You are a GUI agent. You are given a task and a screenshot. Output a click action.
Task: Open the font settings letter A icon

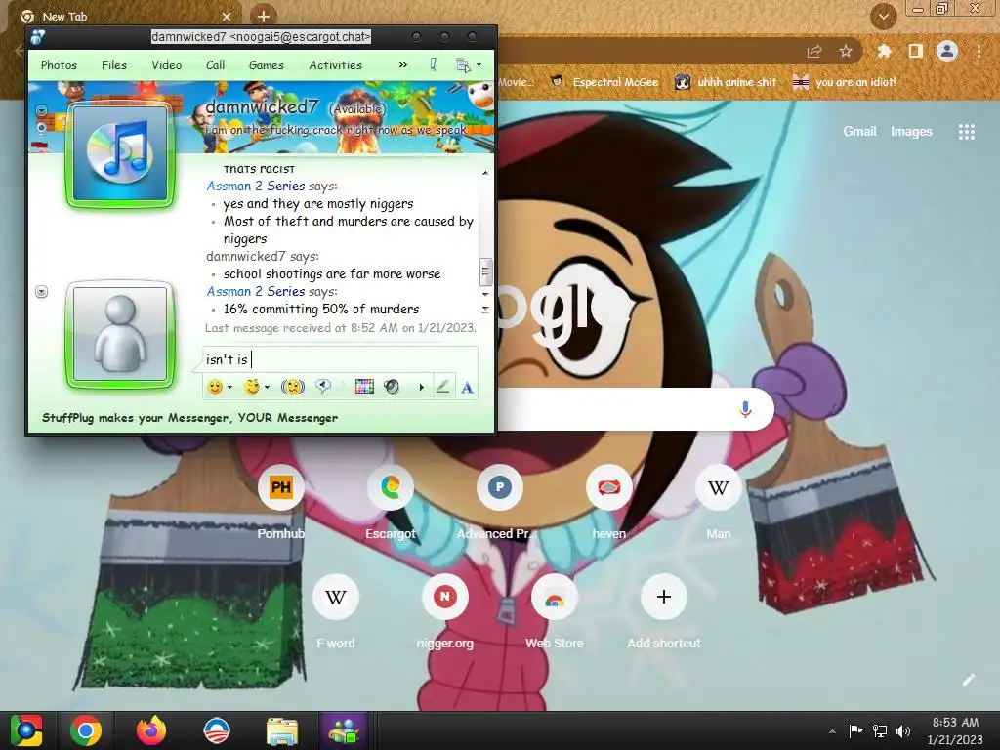click(467, 387)
